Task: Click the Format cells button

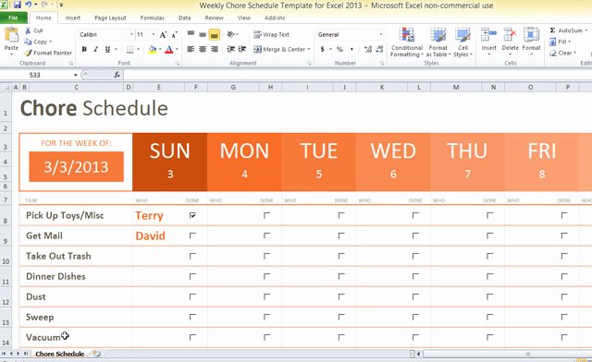Action: (531, 42)
